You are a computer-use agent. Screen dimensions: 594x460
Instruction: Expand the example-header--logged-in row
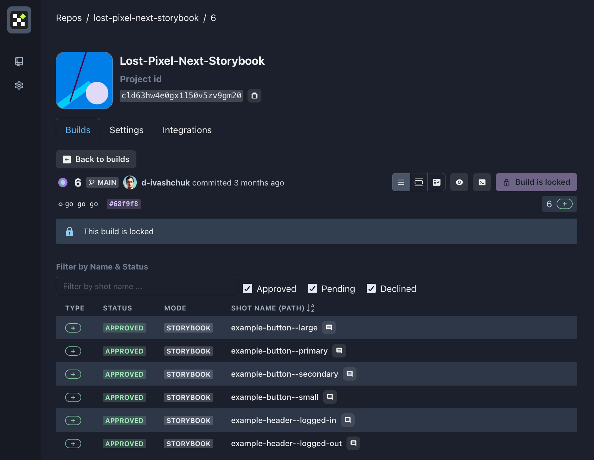(73, 420)
